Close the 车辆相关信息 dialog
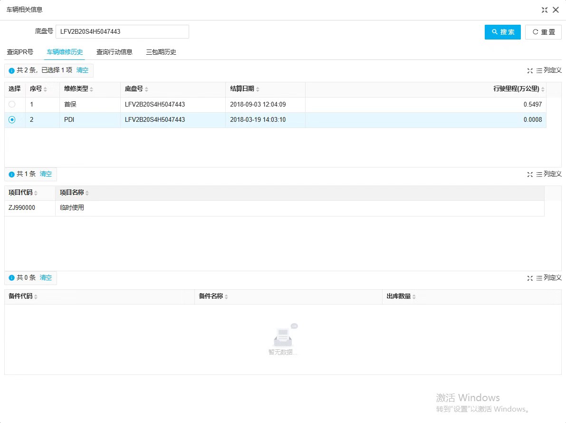The height and width of the screenshot is (423, 566). [x=556, y=10]
